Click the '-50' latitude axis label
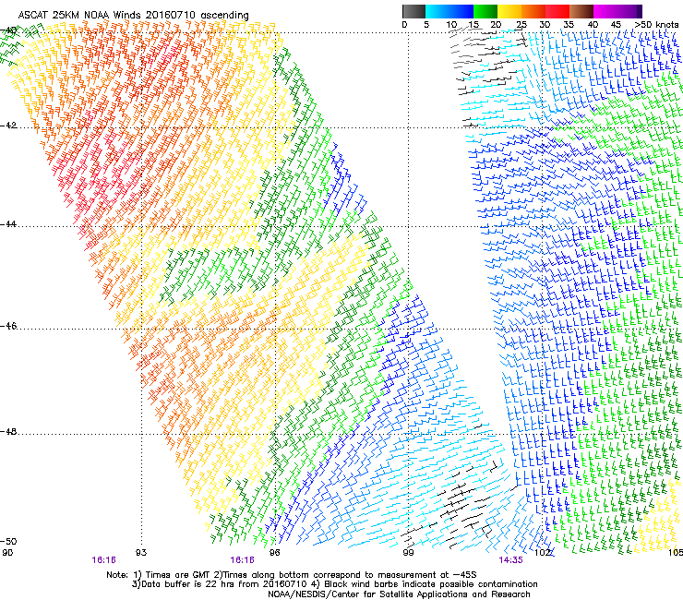 [x=8, y=541]
